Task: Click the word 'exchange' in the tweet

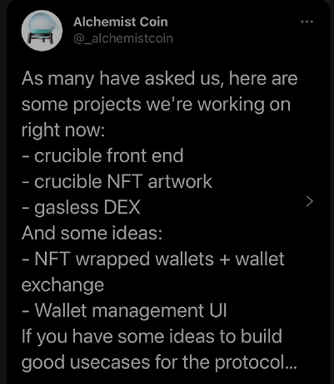Action: coord(62,285)
